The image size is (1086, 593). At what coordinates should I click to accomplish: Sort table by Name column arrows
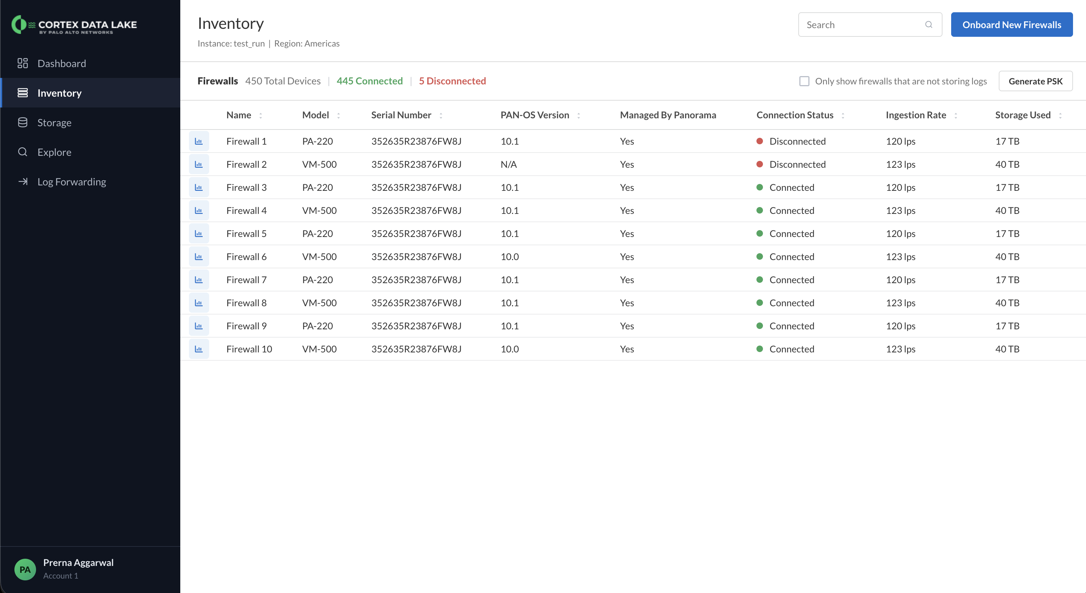coord(261,115)
